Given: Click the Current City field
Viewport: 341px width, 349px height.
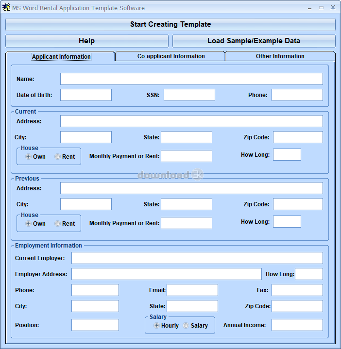Looking at the screenshot, I should tap(86, 137).
